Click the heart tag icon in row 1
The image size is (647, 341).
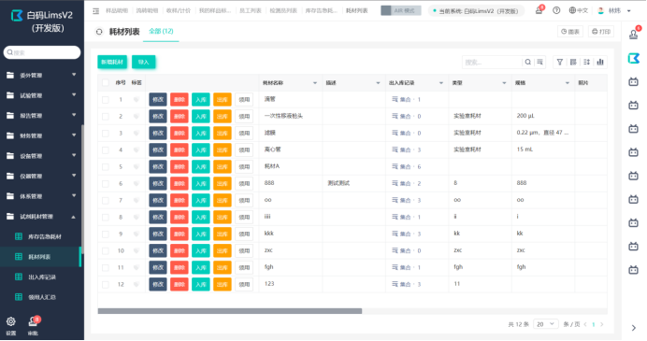137,100
